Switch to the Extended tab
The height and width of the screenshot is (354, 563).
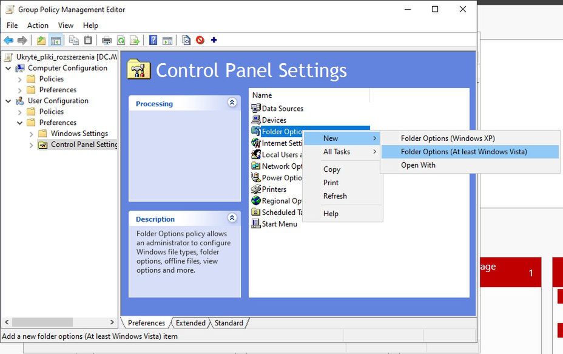click(190, 323)
